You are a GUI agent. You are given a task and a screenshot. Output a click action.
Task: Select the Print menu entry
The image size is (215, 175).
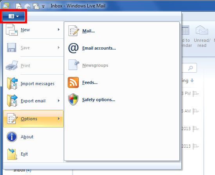coord(33,66)
